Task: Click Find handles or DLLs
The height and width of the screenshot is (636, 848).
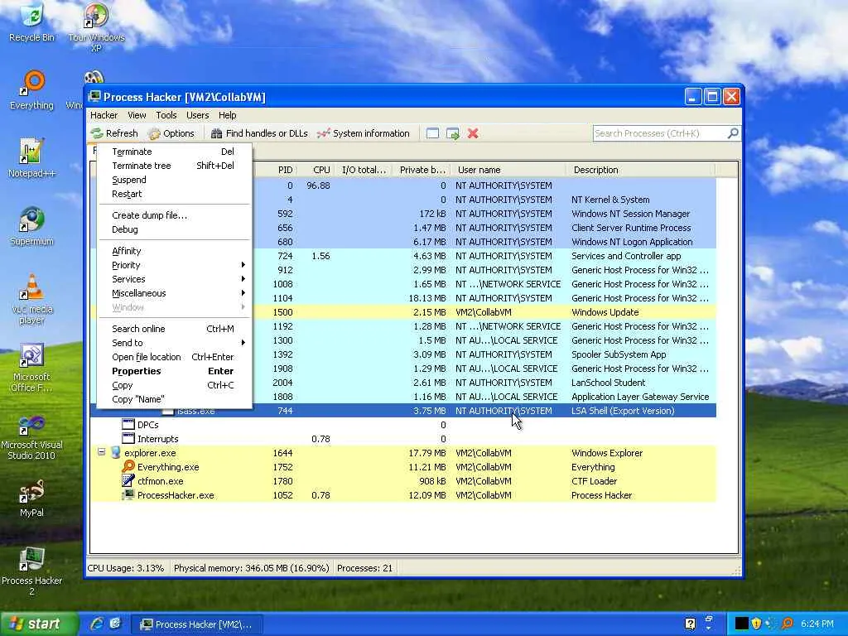Action: click(x=259, y=133)
